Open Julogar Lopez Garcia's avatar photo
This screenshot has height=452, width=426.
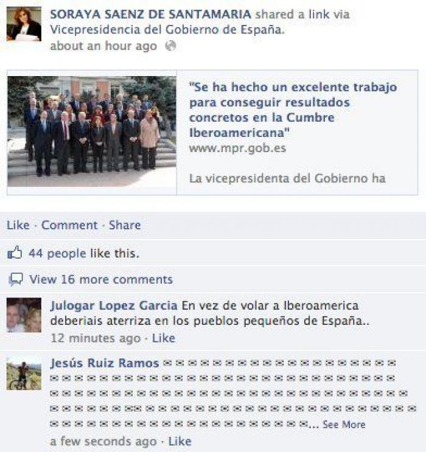pyautogui.click(x=24, y=315)
